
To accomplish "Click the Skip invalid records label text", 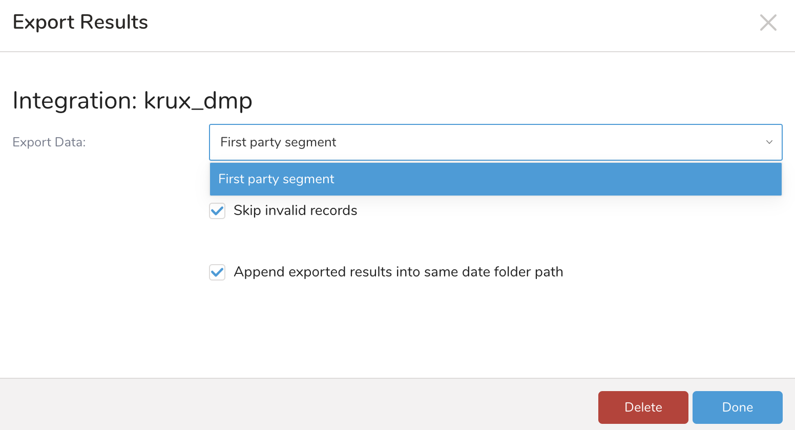I will pyautogui.click(x=295, y=210).
